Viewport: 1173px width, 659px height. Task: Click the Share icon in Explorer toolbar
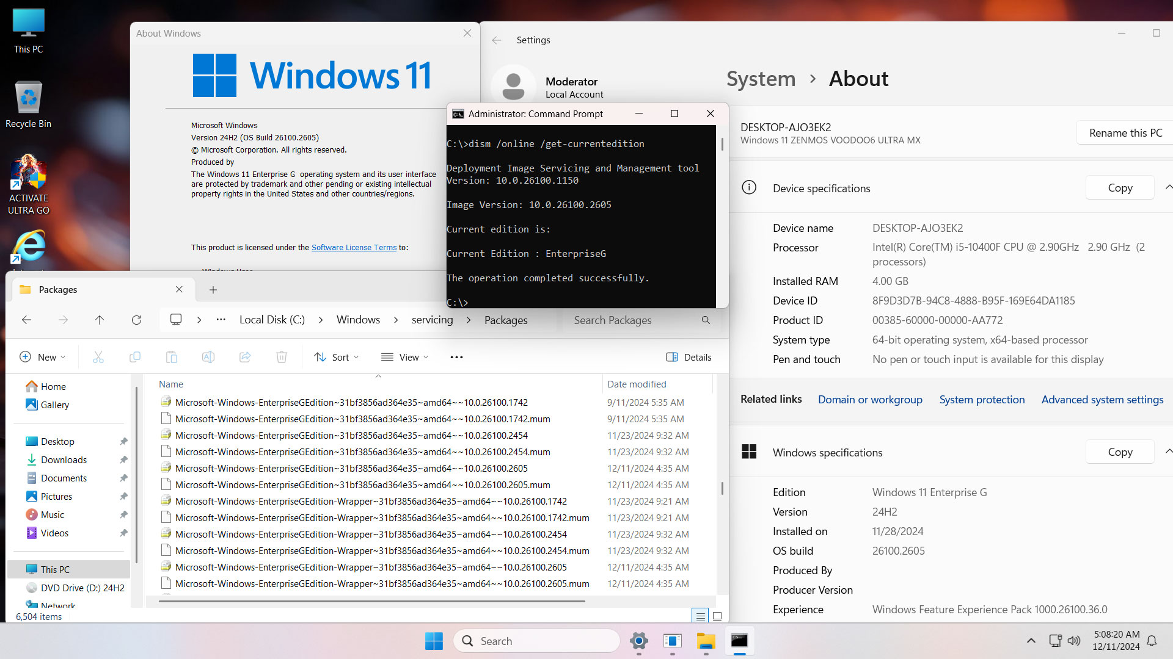point(245,357)
